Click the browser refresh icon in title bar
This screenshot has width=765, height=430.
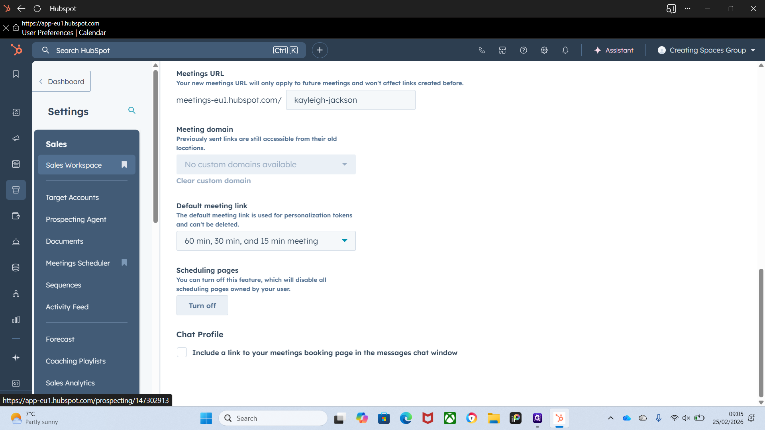click(x=37, y=8)
